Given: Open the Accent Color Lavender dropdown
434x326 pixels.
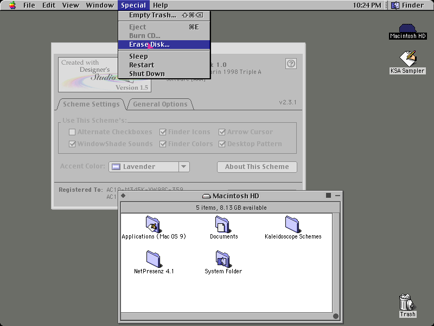Looking at the screenshot, I should click(x=149, y=167).
